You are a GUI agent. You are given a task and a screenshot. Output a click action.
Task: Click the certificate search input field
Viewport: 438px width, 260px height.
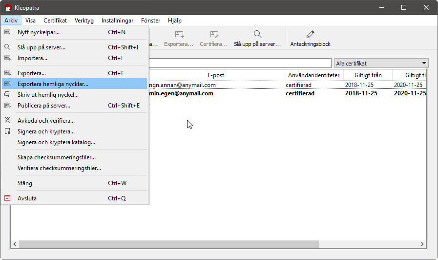tap(239, 64)
